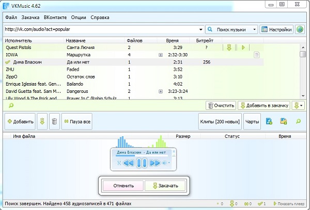Viewport: 310px width, 210px height.
Task: Expand the IOWA Маршрутка file group
Action: tap(161, 55)
